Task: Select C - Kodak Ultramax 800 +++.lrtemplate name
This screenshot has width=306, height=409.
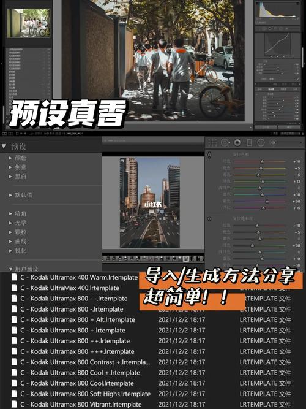Action: [77, 351]
